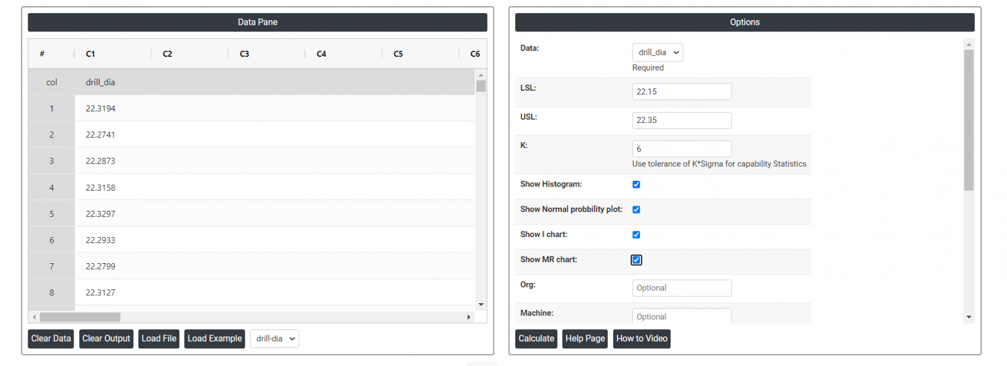This screenshot has height=366, width=1007.
Task: Toggle Show Normal probability plot checkbox
Action: click(636, 210)
